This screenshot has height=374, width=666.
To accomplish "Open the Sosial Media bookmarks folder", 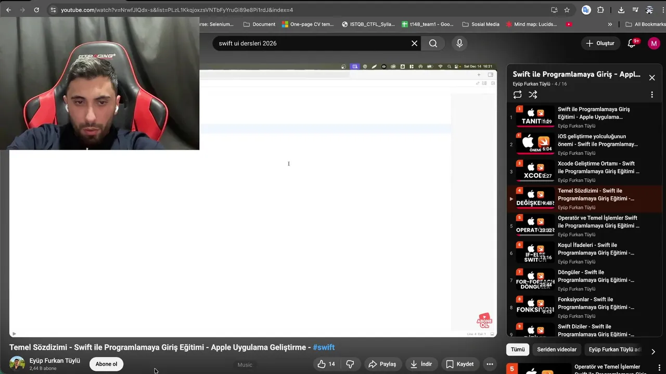I will pos(481,24).
